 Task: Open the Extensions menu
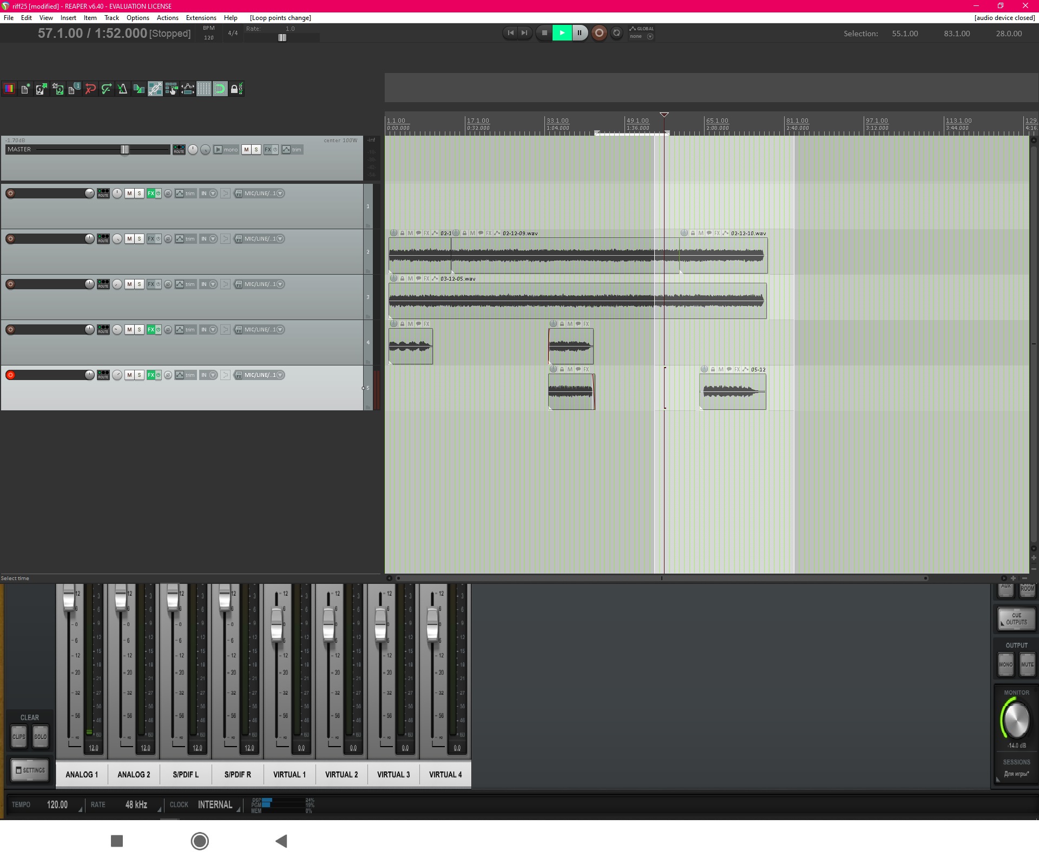pyautogui.click(x=201, y=18)
